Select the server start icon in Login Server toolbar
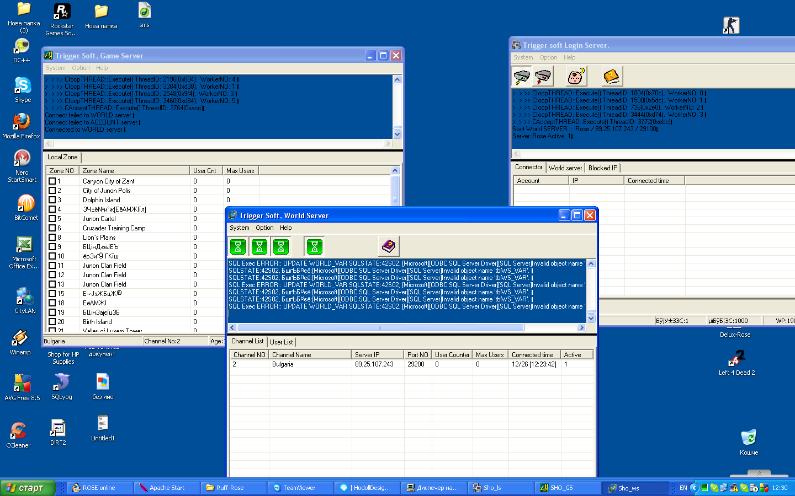795x496 pixels. [521, 76]
